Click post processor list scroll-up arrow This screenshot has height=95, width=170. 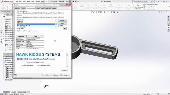(x=56, y=20)
